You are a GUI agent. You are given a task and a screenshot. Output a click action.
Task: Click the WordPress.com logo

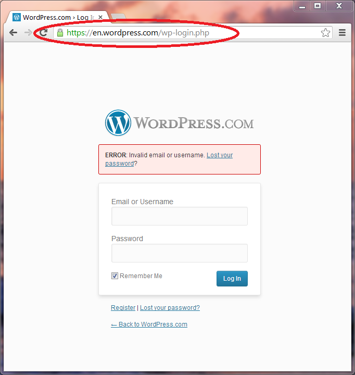pos(179,123)
